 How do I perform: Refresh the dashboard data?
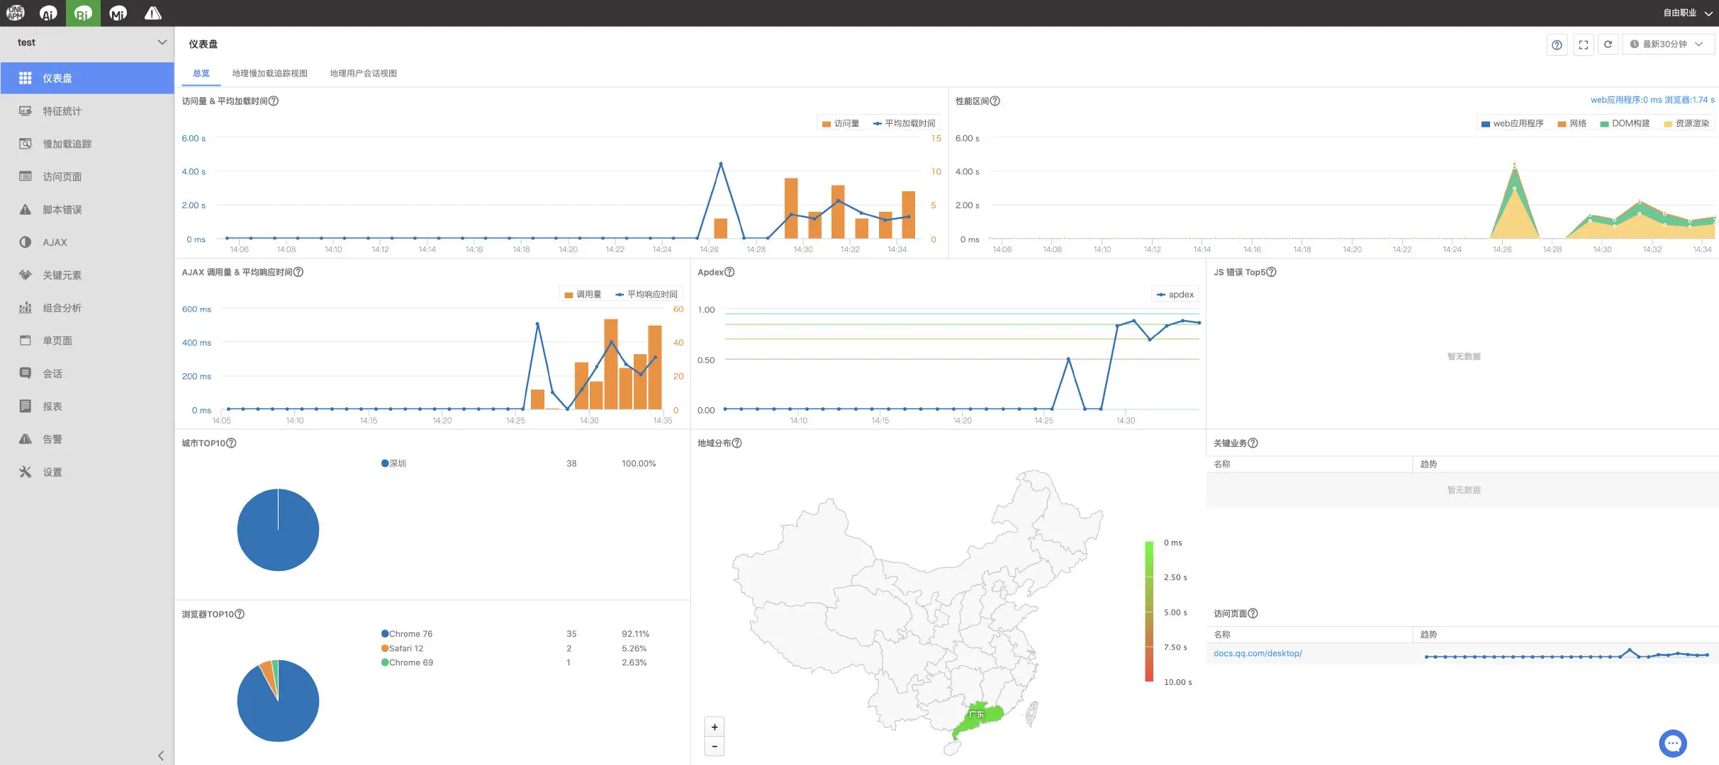click(1608, 45)
